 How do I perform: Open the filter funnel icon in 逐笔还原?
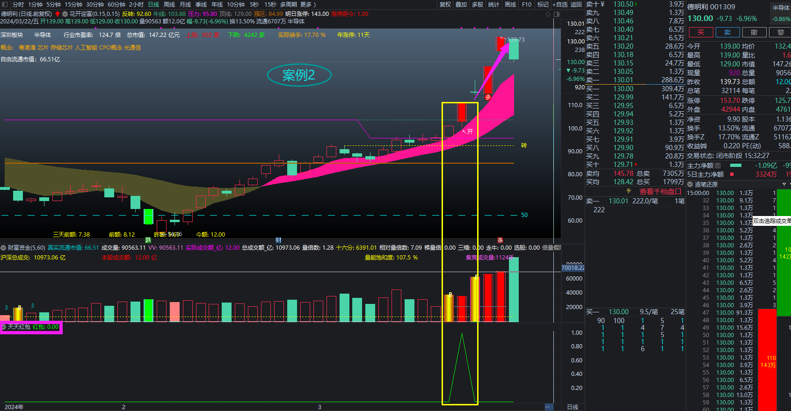pos(784,184)
